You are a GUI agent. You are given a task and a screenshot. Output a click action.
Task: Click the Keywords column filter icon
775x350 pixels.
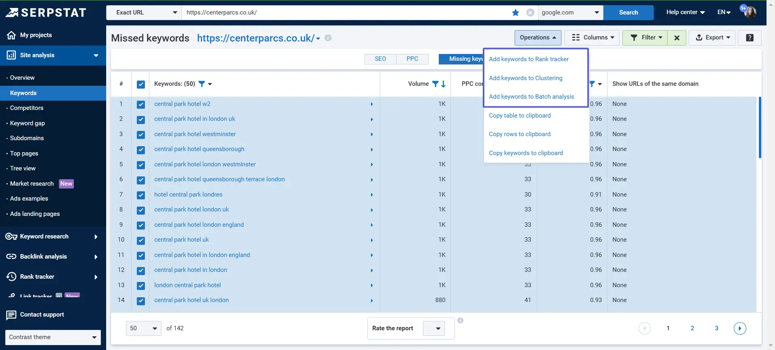[x=202, y=84]
